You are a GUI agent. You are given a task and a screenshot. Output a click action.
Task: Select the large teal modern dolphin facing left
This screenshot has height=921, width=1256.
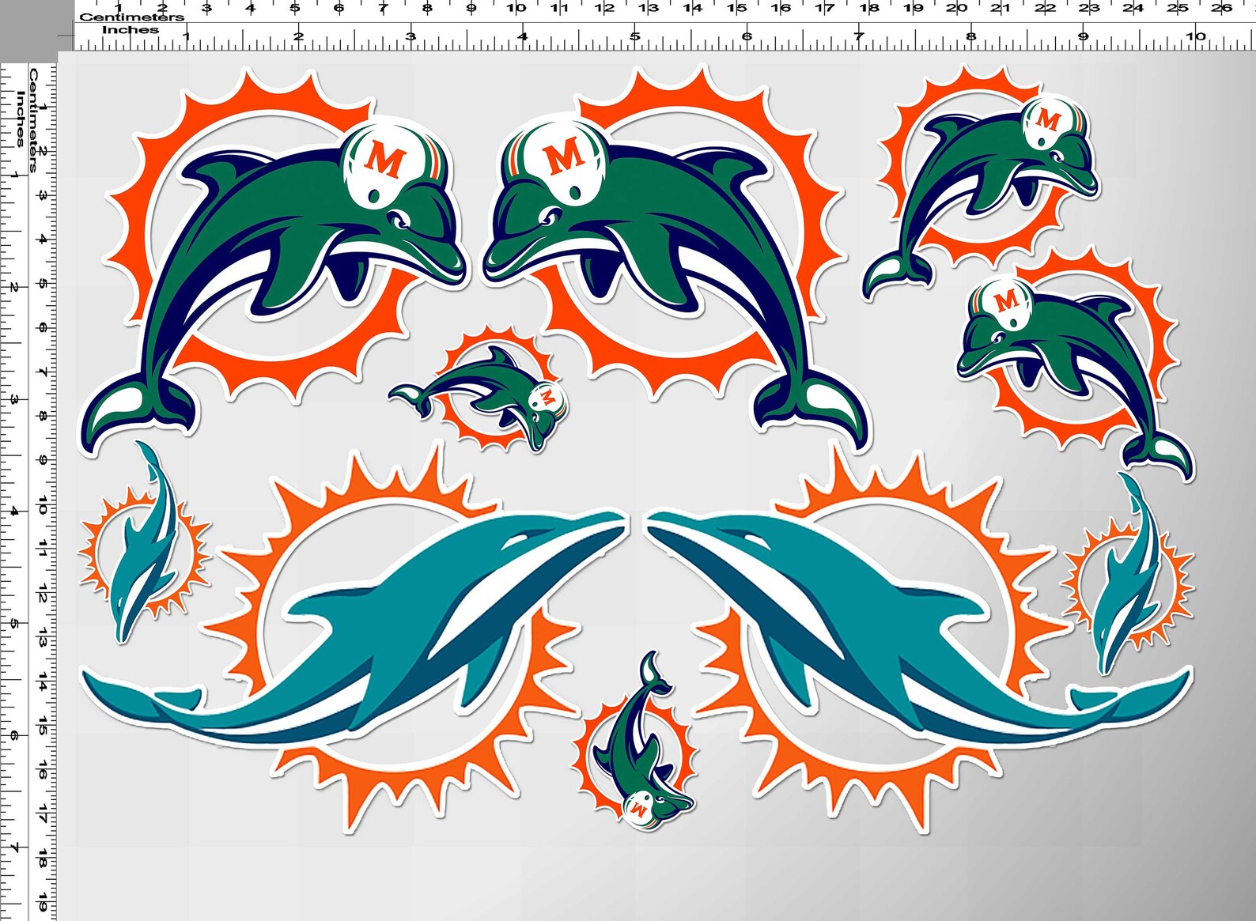[919, 636]
